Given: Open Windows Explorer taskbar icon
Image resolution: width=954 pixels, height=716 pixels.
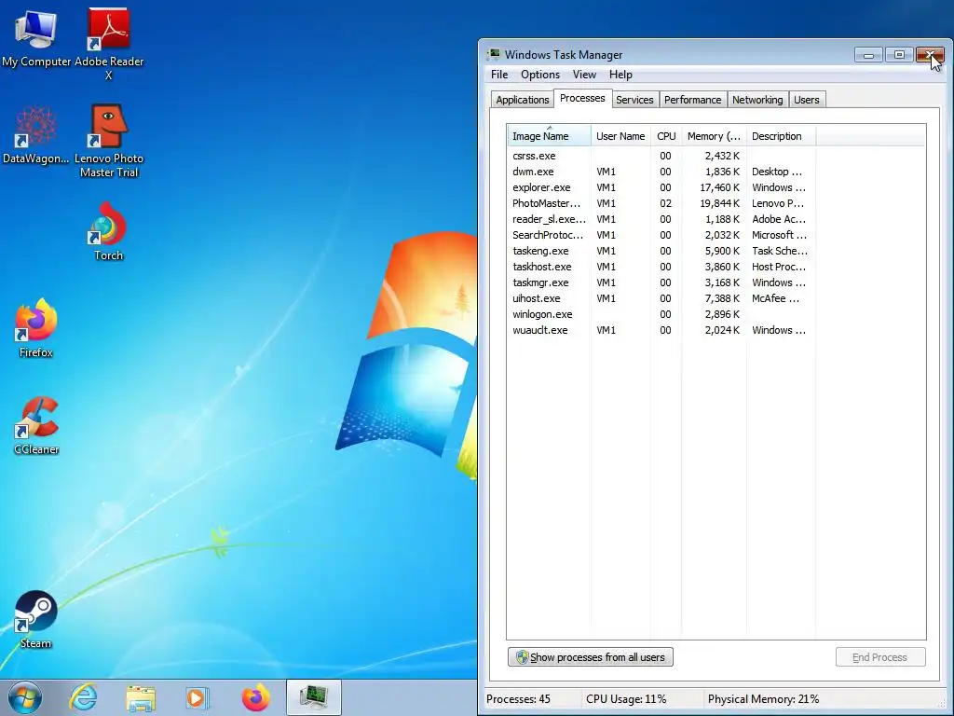Looking at the screenshot, I should tap(141, 697).
